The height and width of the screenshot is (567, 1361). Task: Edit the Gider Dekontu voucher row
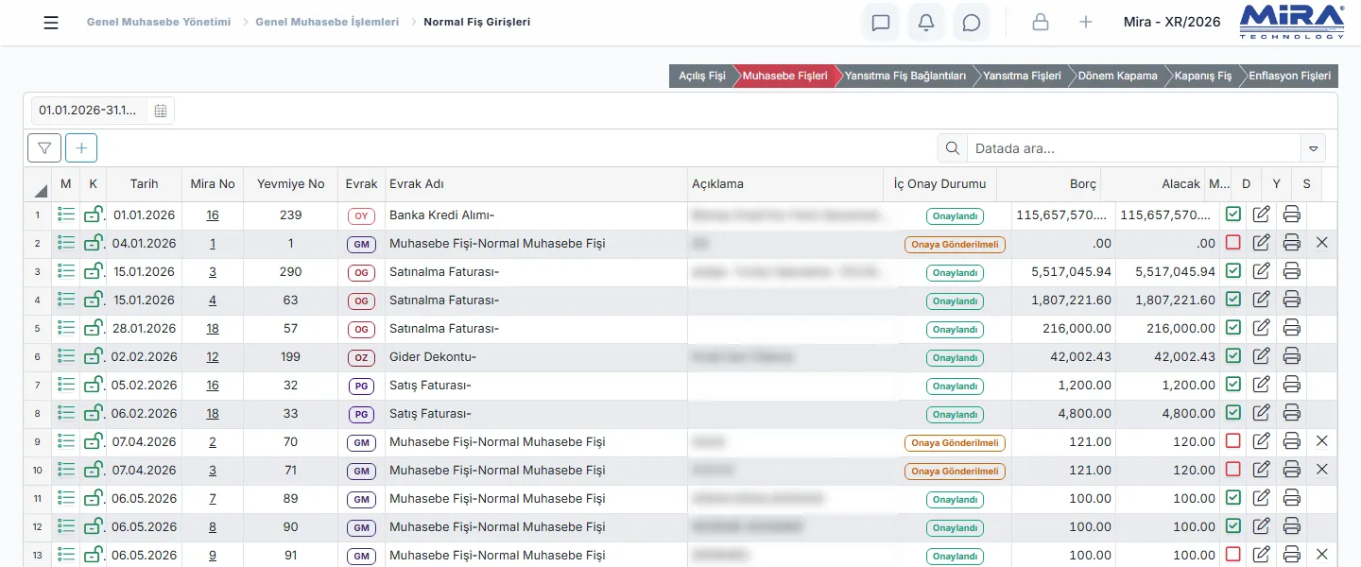point(1261,356)
